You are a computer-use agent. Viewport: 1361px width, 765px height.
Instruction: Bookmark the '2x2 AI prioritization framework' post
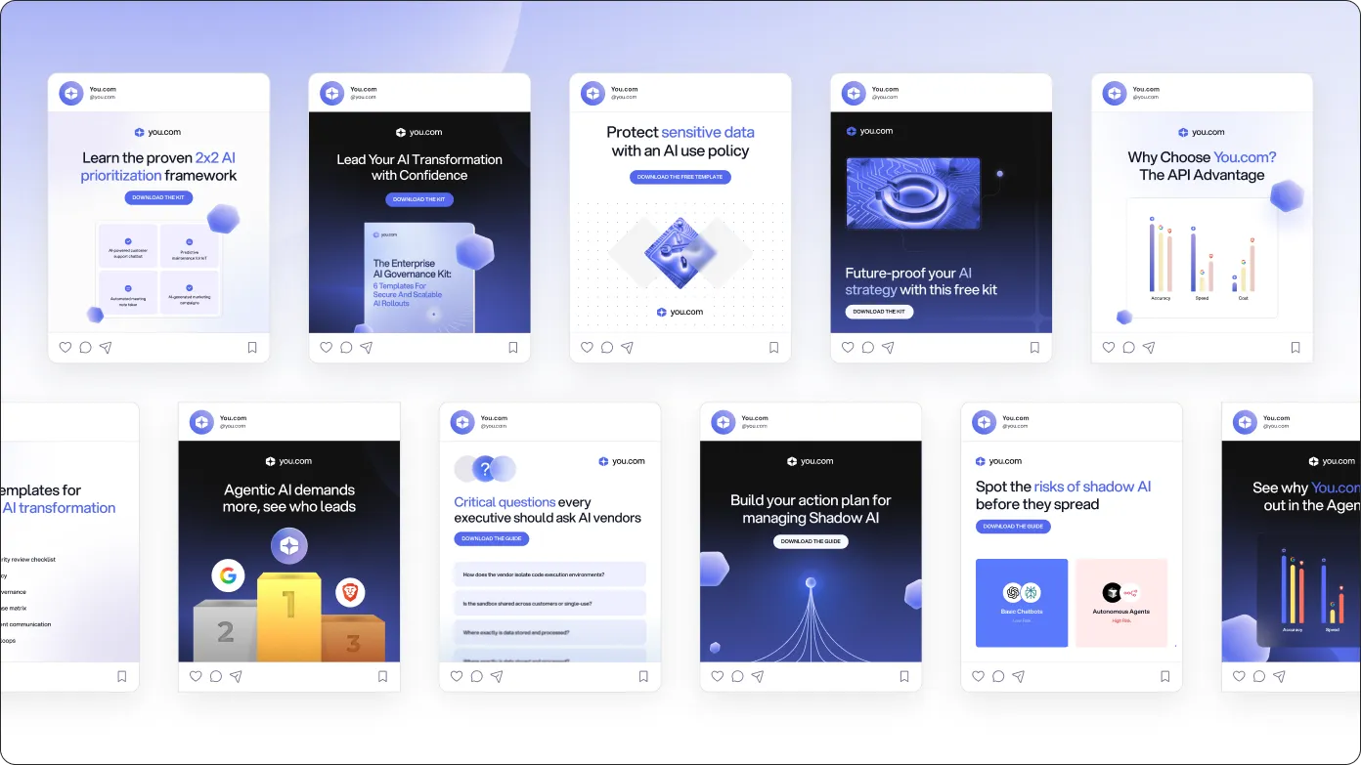click(252, 347)
